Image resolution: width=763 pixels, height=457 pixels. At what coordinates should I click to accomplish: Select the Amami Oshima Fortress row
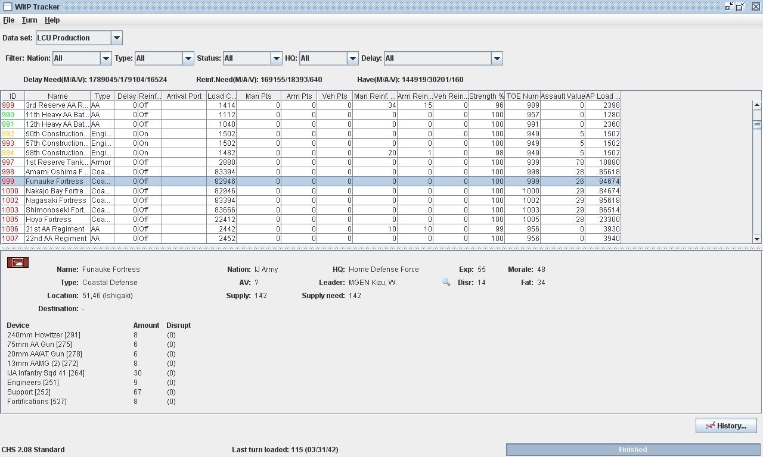[311, 172]
